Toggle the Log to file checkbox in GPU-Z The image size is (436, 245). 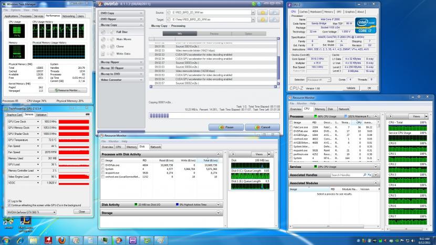(x=9, y=201)
